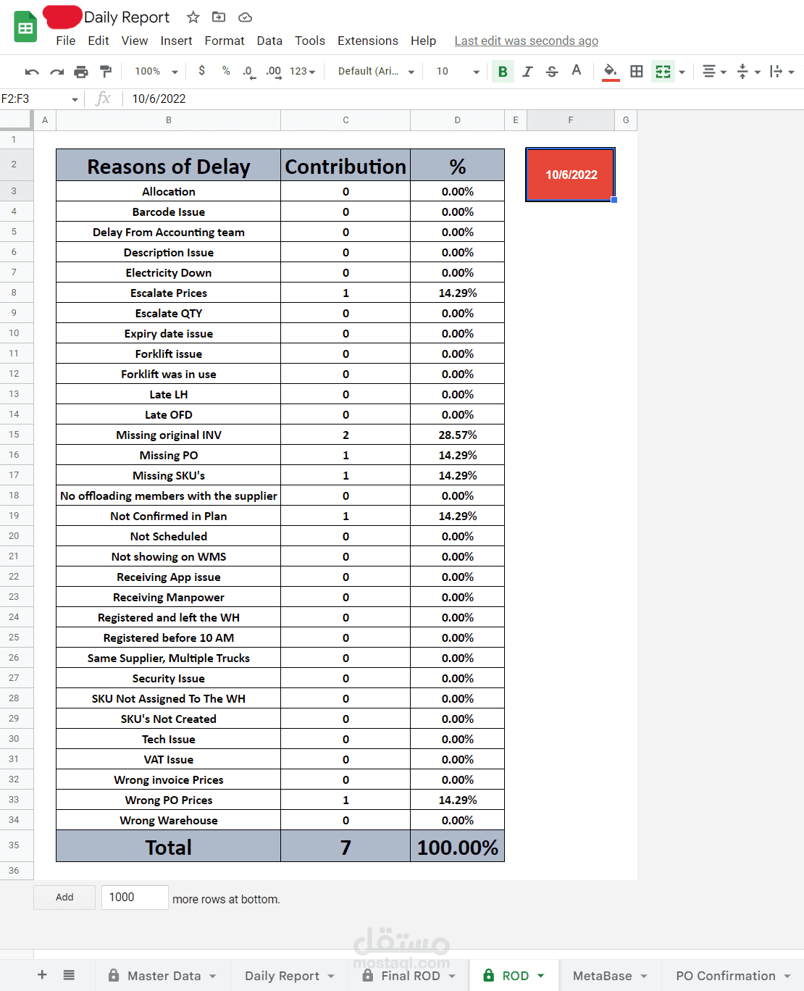This screenshot has height=991, width=804.
Task: Undo the last action
Action: [x=32, y=72]
